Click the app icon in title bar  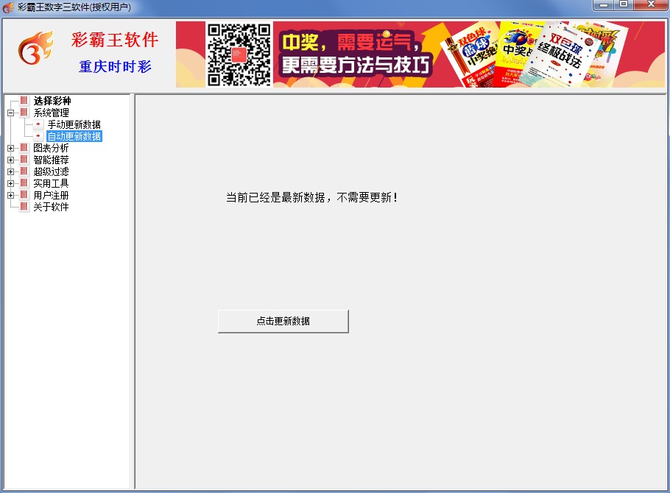[8, 7]
